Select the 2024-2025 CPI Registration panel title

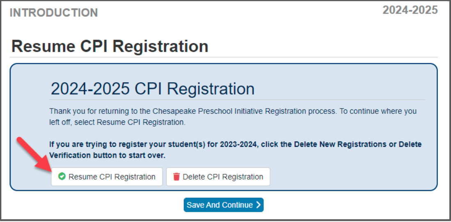tap(152, 89)
